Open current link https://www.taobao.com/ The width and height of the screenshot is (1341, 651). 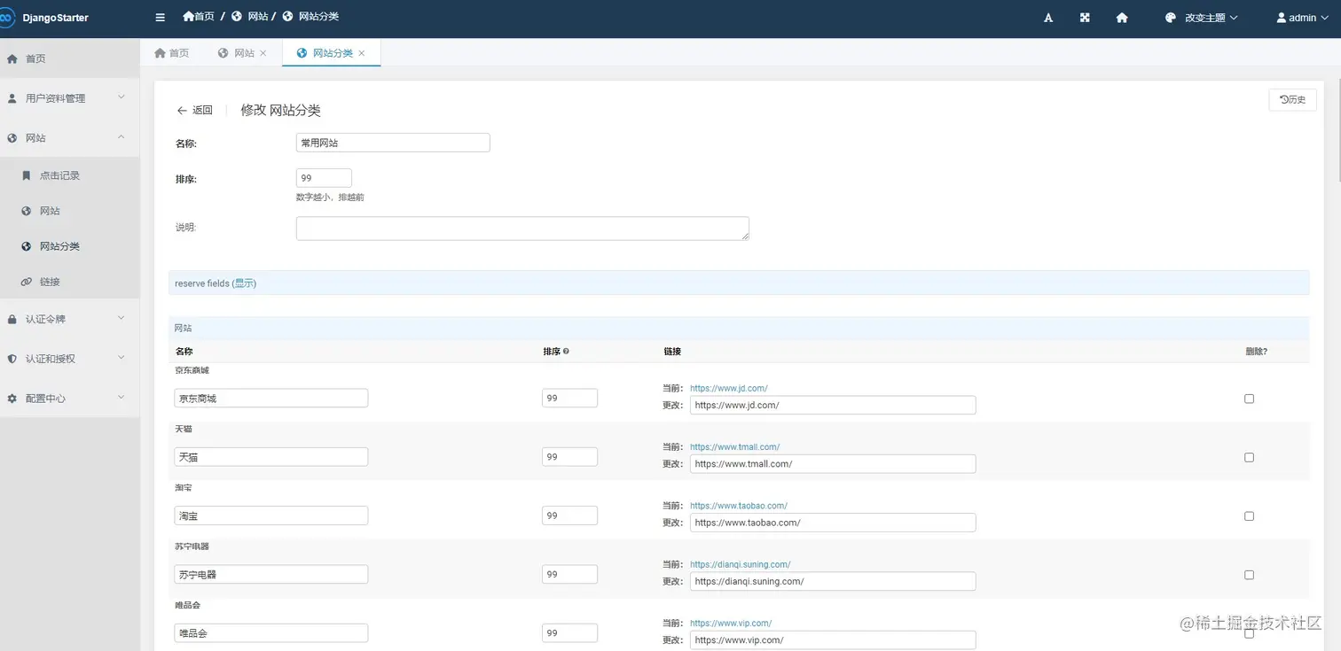click(x=738, y=506)
